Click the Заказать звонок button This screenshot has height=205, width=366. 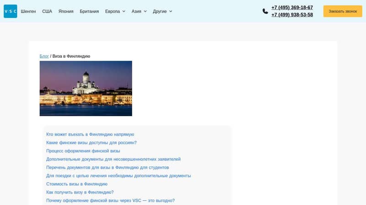[343, 11]
